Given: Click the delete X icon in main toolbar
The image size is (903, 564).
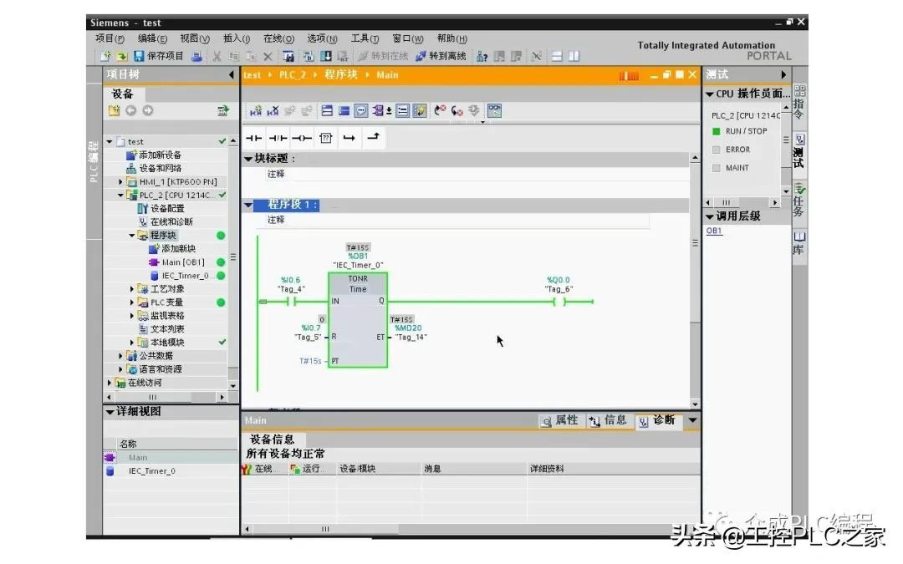Looking at the screenshot, I should tap(268, 56).
